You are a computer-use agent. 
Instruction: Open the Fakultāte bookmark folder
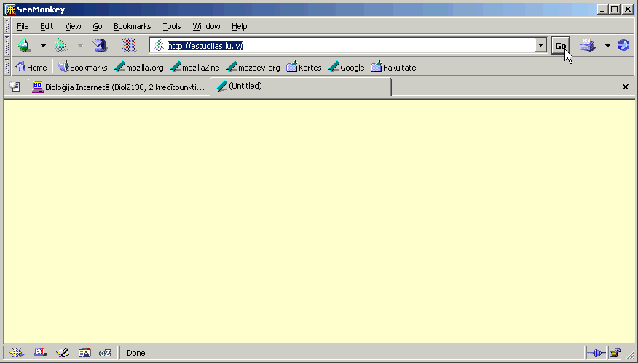393,67
